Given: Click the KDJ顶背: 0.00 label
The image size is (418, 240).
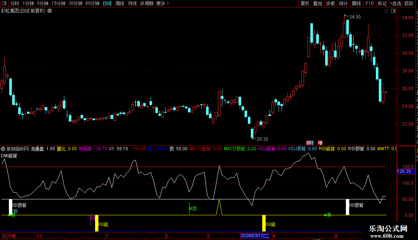Looking at the screenshot, I should (x=303, y=149).
